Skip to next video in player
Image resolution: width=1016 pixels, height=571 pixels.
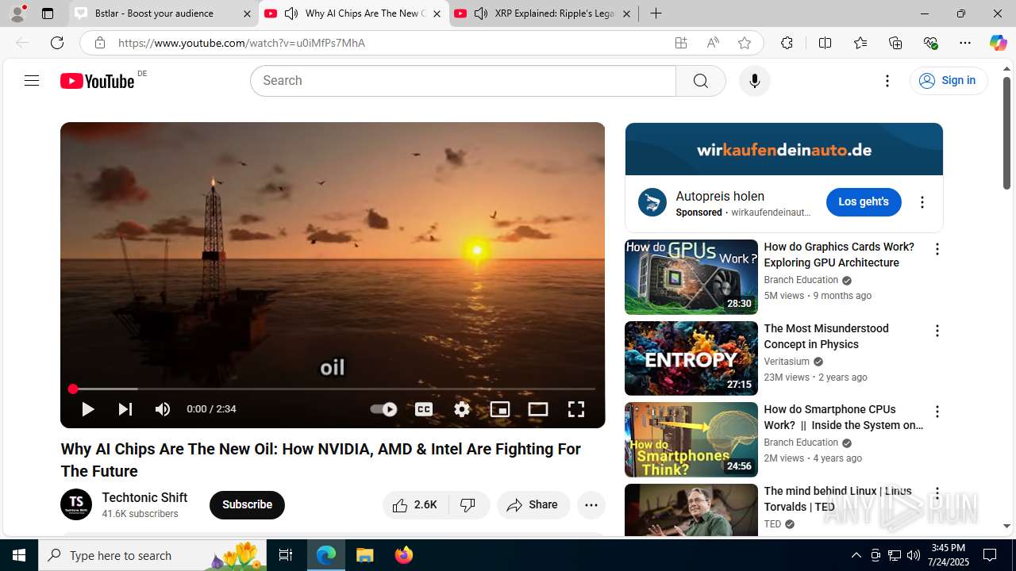coord(125,409)
